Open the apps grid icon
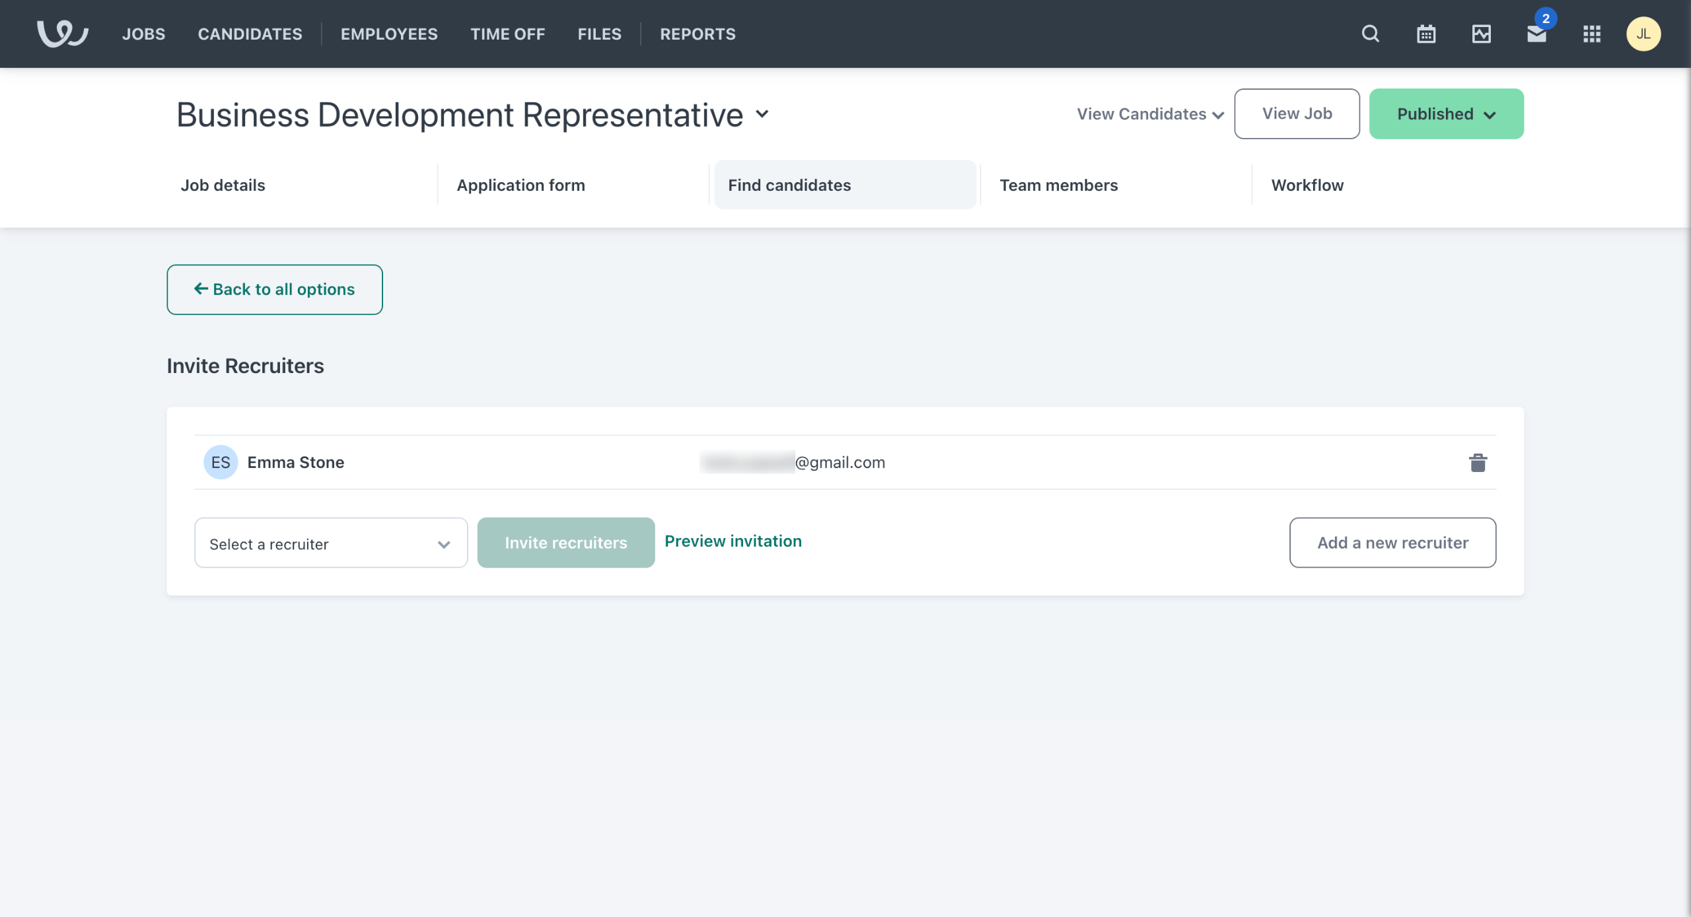1691x917 pixels. coord(1592,34)
